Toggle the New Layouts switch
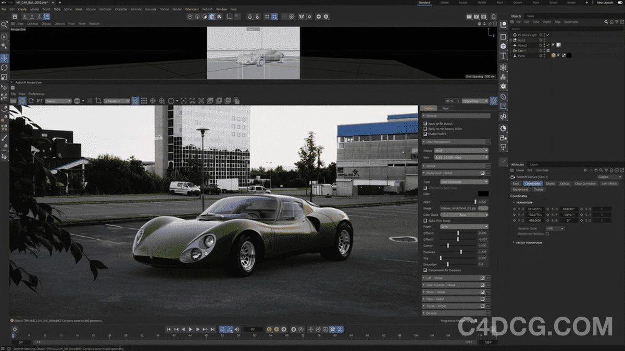This screenshot has width=625, height=351. 619,3
